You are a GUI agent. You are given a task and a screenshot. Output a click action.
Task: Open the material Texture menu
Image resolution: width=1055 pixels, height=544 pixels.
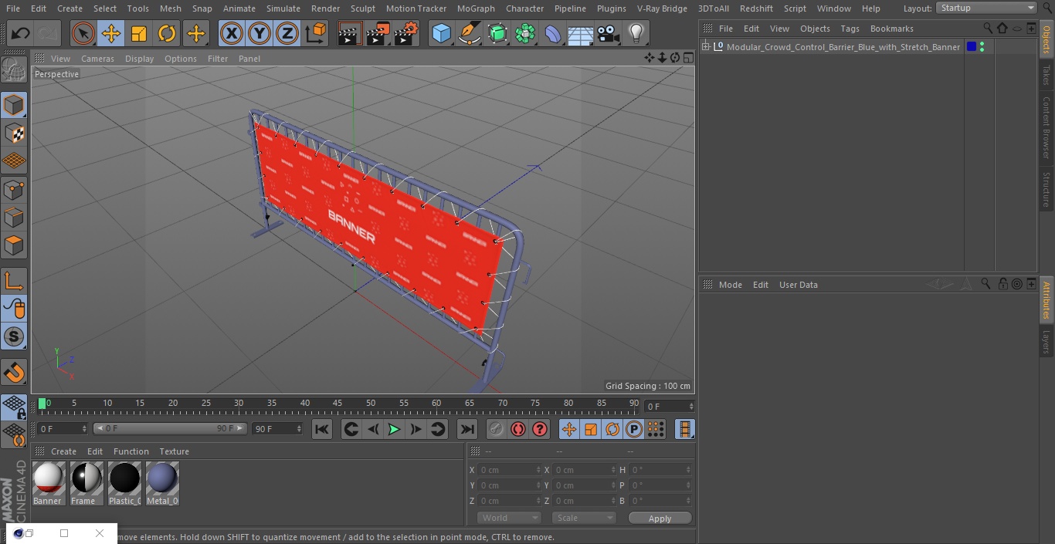click(174, 451)
